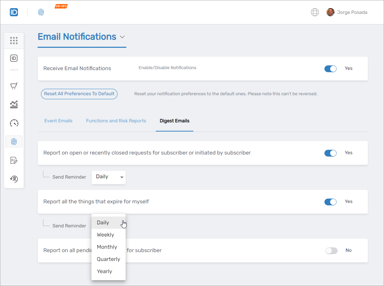The width and height of the screenshot is (384, 286).
Task: Open the dashboard gauge section
Action: (x=14, y=123)
